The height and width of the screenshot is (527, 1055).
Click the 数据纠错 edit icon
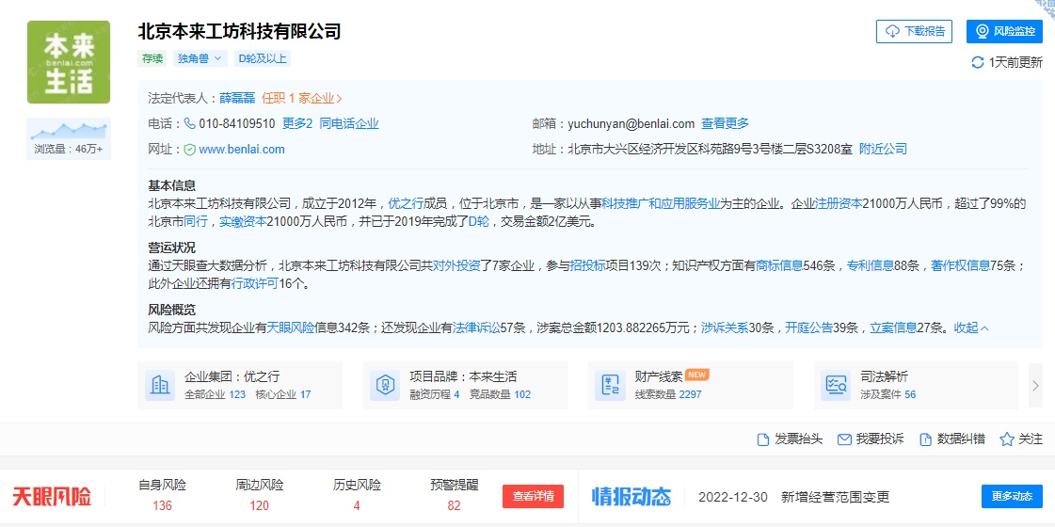(x=926, y=439)
